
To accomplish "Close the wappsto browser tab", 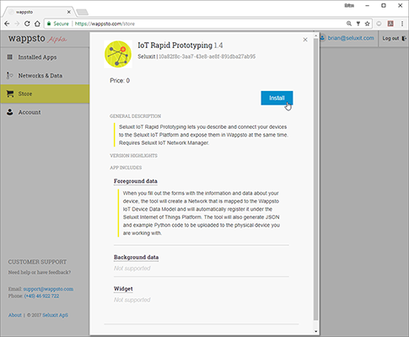I will (x=68, y=12).
